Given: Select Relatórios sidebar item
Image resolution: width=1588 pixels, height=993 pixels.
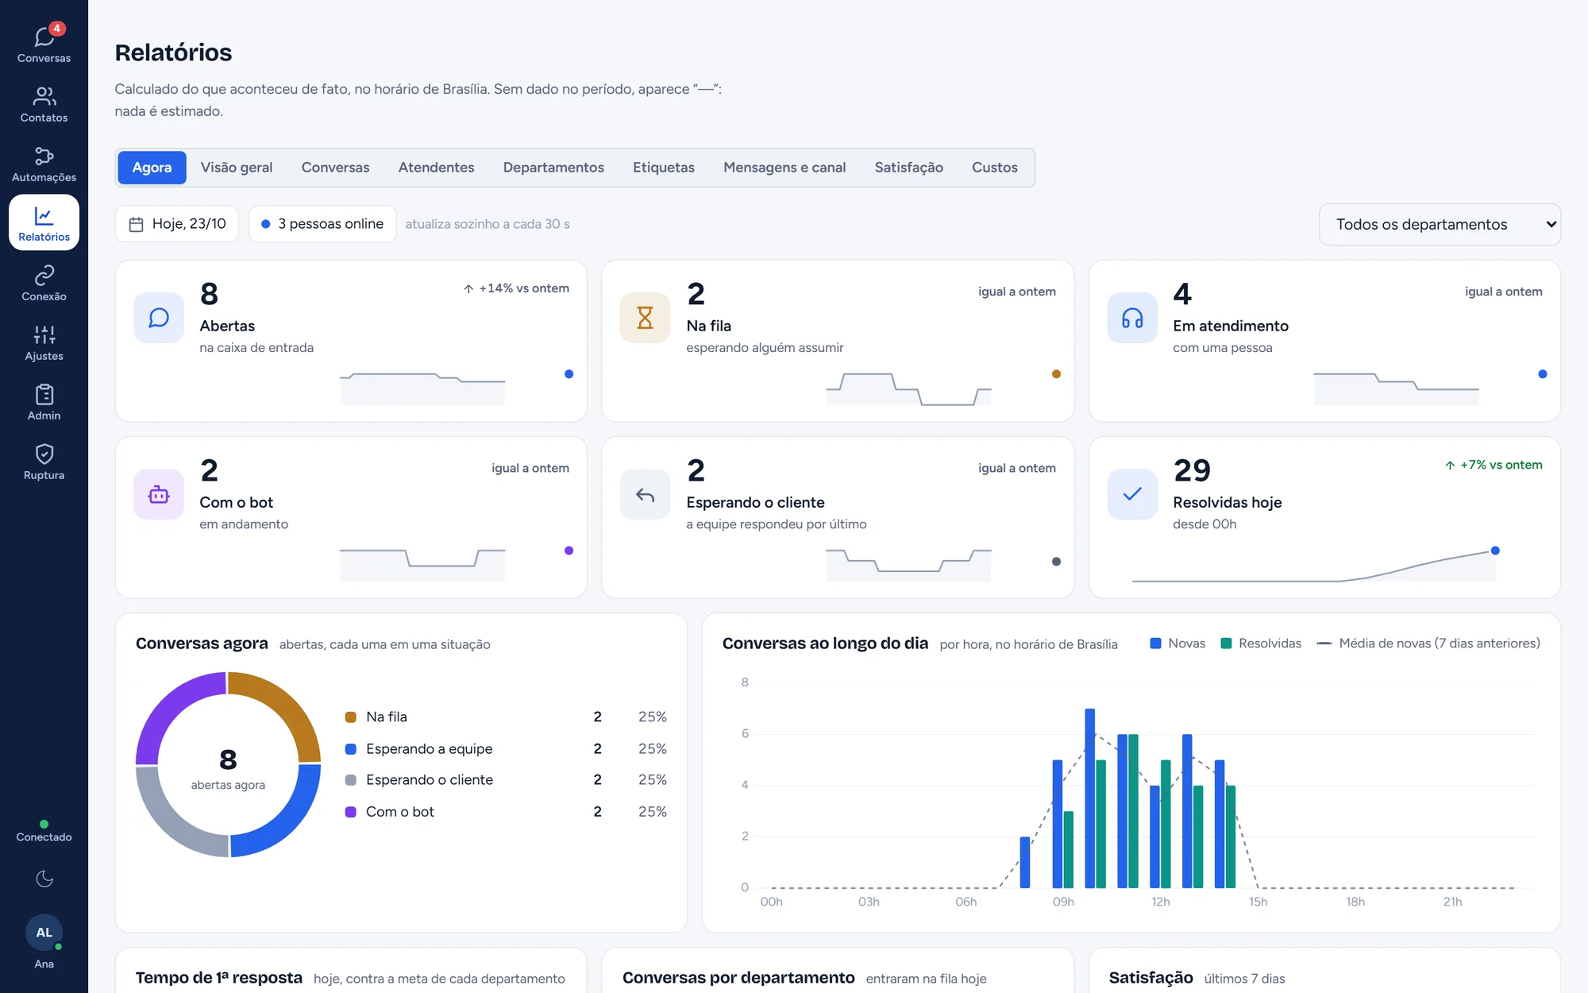Looking at the screenshot, I should 44,222.
